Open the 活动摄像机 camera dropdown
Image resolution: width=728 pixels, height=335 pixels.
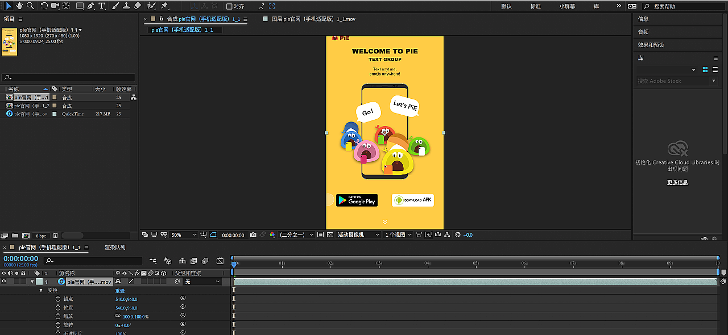(x=359, y=235)
